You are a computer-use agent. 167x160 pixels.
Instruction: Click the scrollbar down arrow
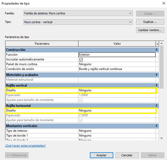(161, 138)
